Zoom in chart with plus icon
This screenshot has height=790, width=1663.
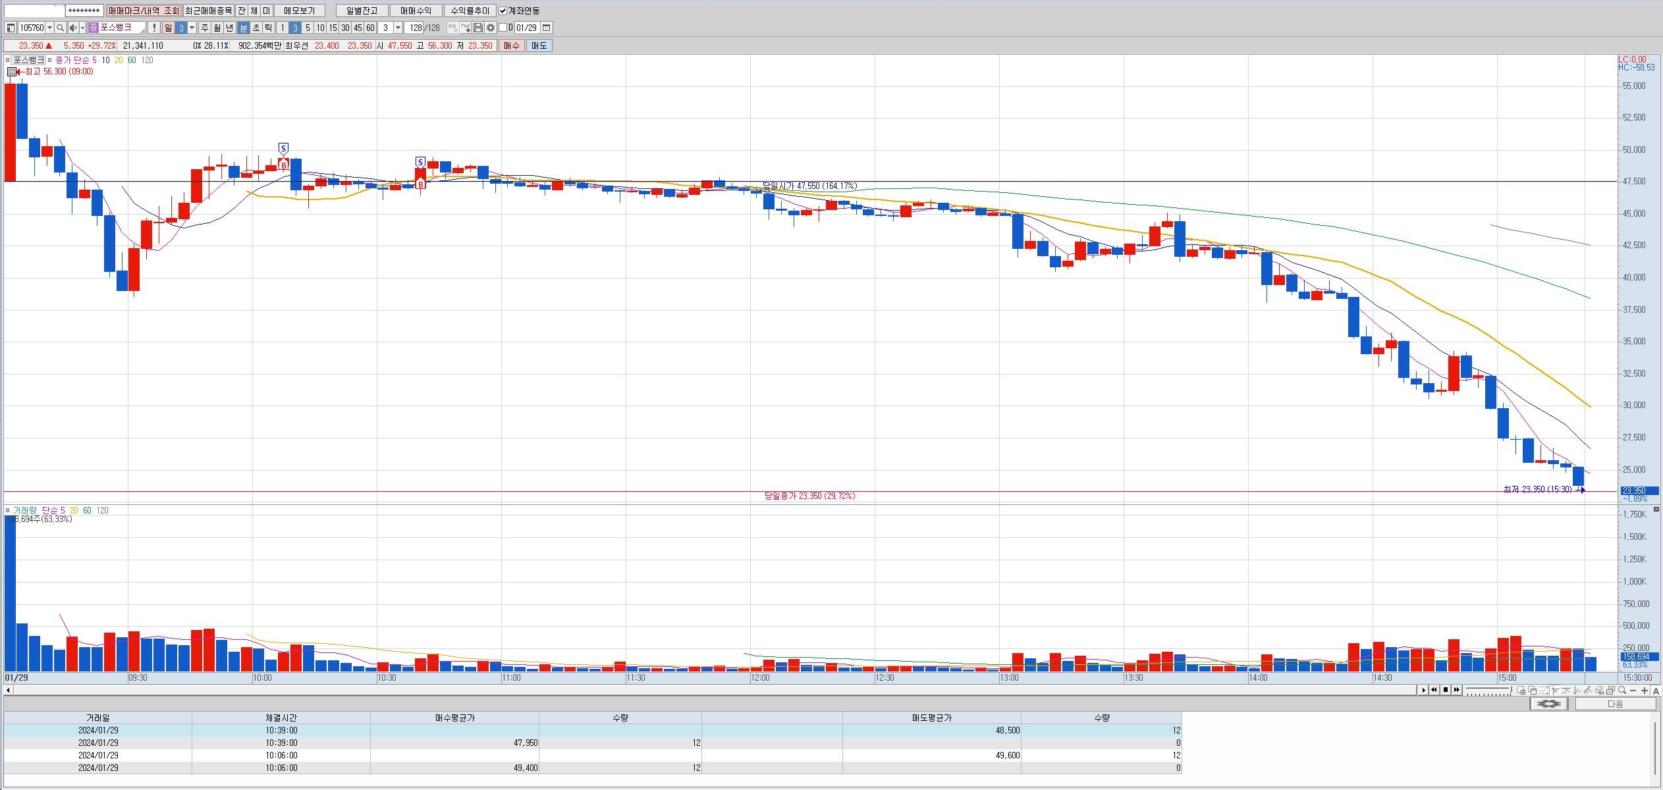[x=1645, y=690]
